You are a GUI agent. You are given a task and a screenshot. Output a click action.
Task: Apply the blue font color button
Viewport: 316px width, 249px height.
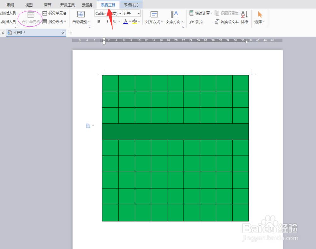[x=125, y=22]
